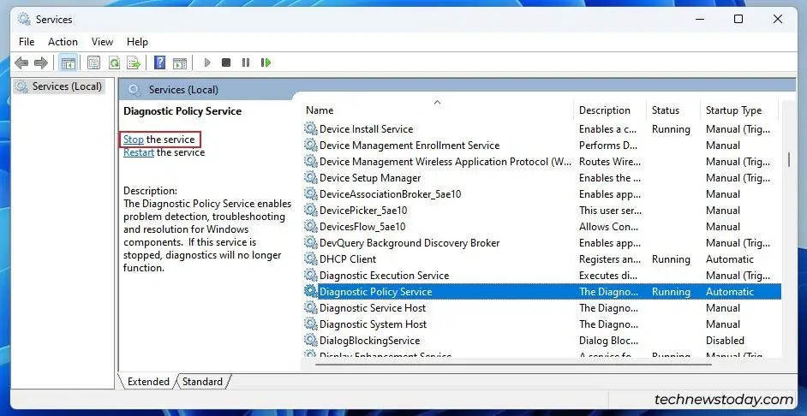The height and width of the screenshot is (416, 807).
Task: Sort services by the Name column header
Action: 320,110
